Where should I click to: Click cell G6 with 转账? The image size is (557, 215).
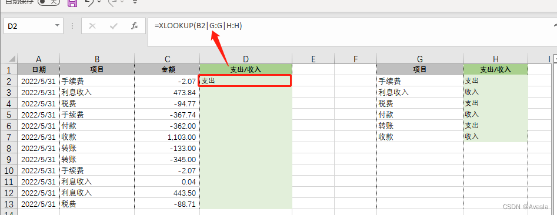[420, 126]
